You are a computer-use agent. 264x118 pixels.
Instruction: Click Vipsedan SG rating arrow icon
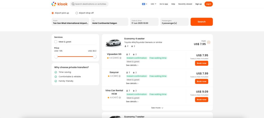click(x=120, y=58)
